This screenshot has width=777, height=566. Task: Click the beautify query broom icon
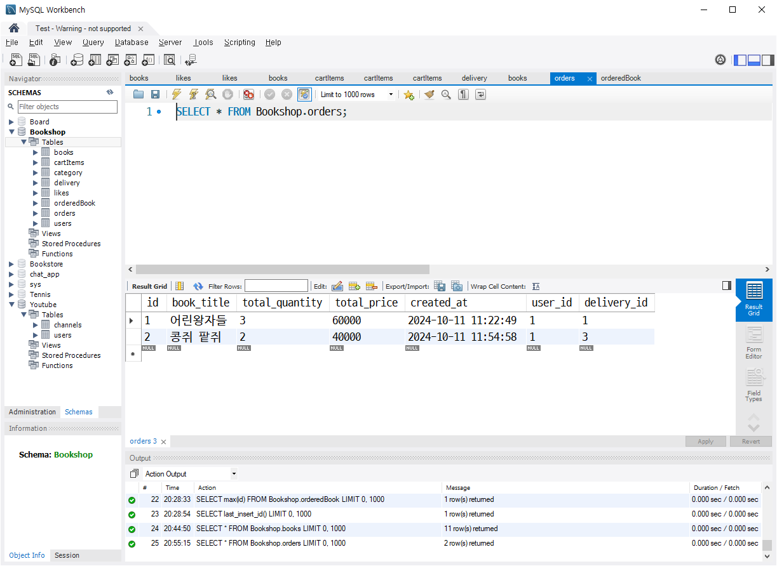point(429,95)
